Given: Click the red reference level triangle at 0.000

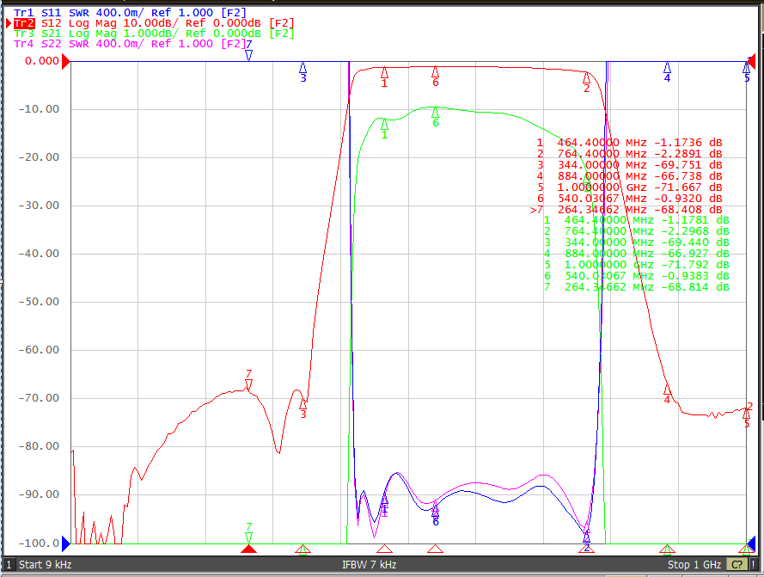Looking at the screenshot, I should [66, 61].
